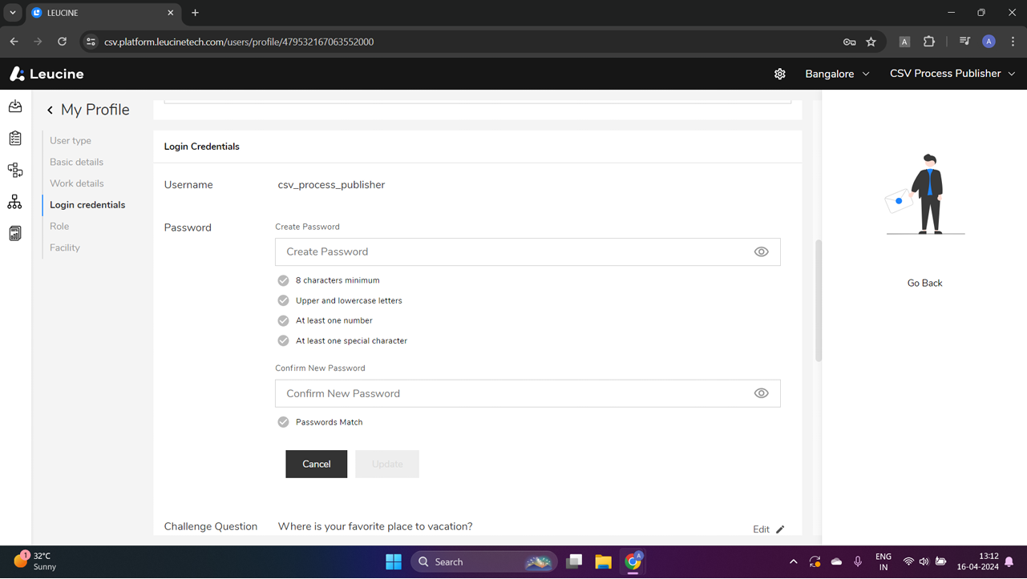Open the process workflow icon in the sidebar
This screenshot has height=579, width=1027.
[14, 170]
